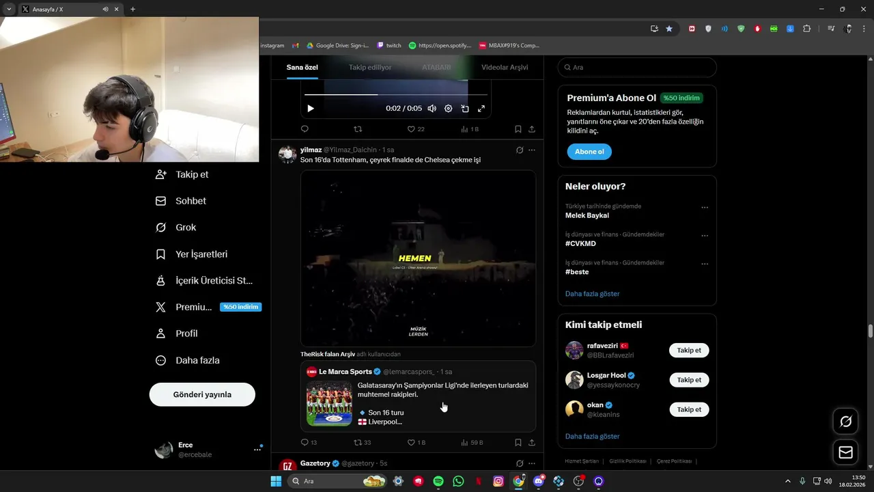Open Grok in the sidebar
874x492 pixels.
coord(176,228)
